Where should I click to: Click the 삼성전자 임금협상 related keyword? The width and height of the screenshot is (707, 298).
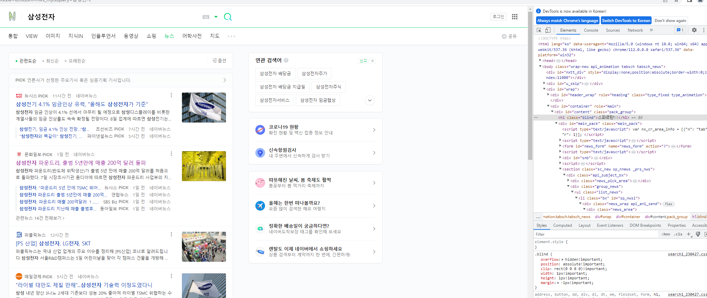point(318,100)
